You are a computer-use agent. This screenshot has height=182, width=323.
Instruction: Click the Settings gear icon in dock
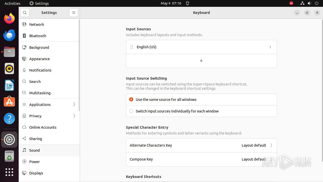(x=9, y=140)
